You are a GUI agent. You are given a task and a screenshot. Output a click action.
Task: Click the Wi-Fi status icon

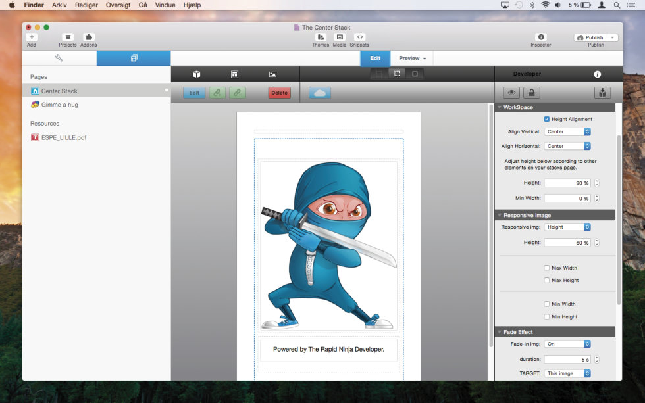click(546, 5)
